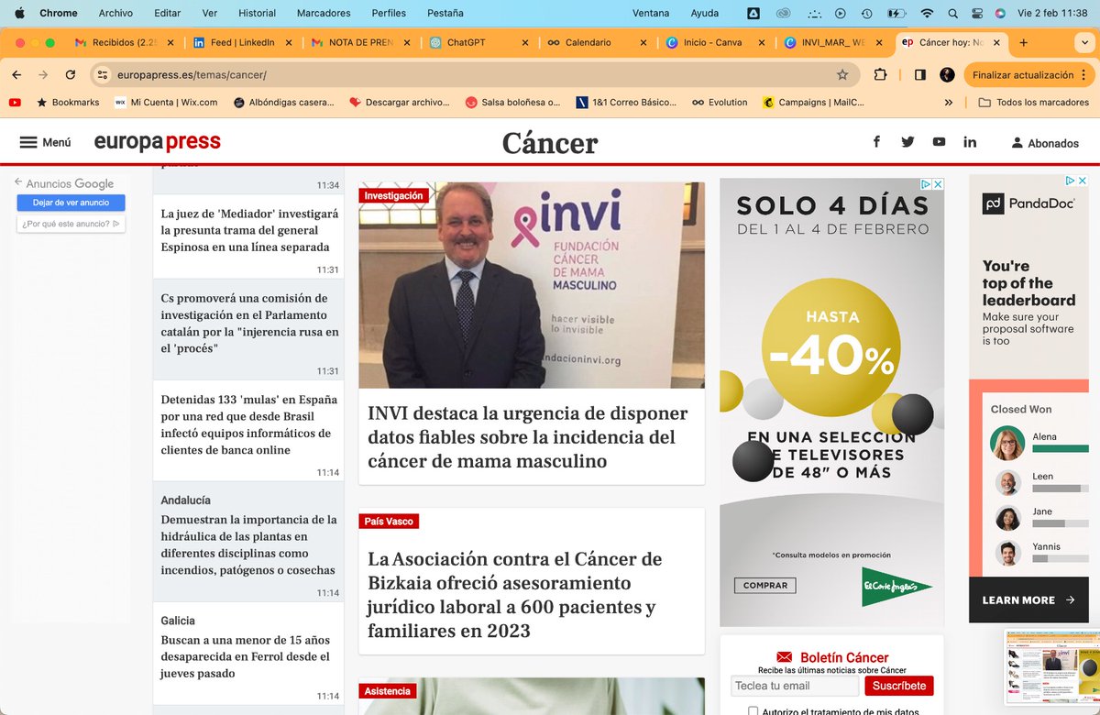This screenshot has height=715, width=1100.
Task: Open the Menú hamburger icon
Action: click(x=28, y=142)
